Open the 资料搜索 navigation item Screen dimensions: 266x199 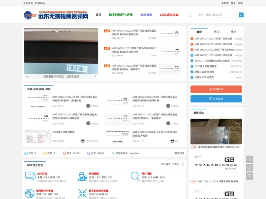146,15
